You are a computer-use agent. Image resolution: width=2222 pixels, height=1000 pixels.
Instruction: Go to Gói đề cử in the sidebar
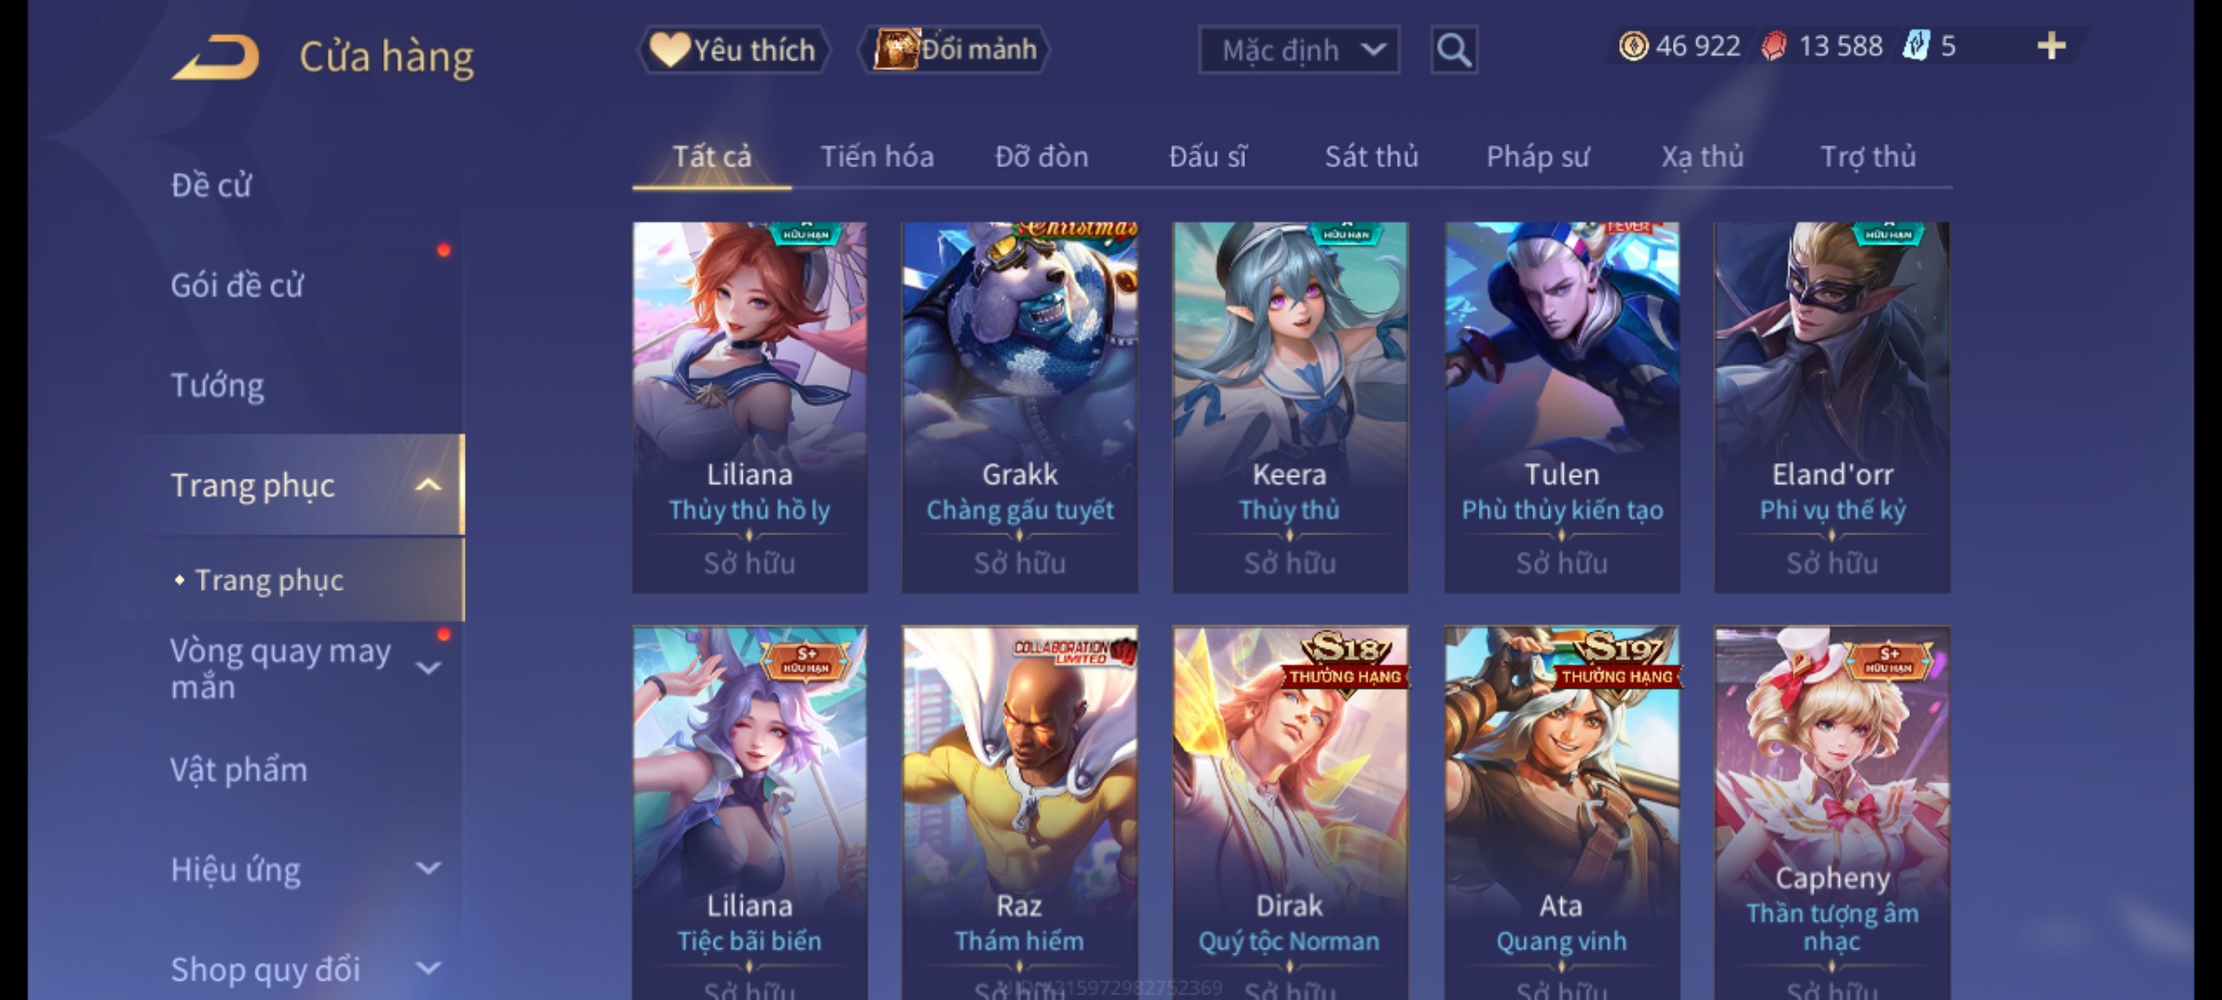coord(237,285)
